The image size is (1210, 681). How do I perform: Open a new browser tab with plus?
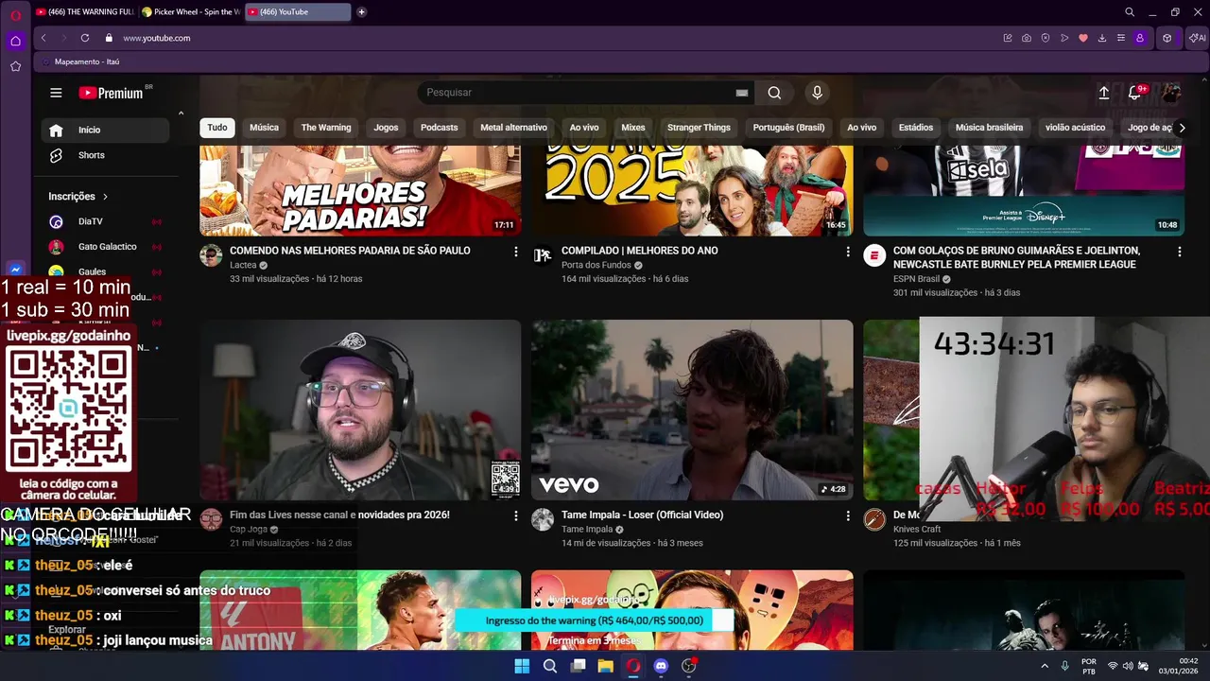tap(361, 12)
